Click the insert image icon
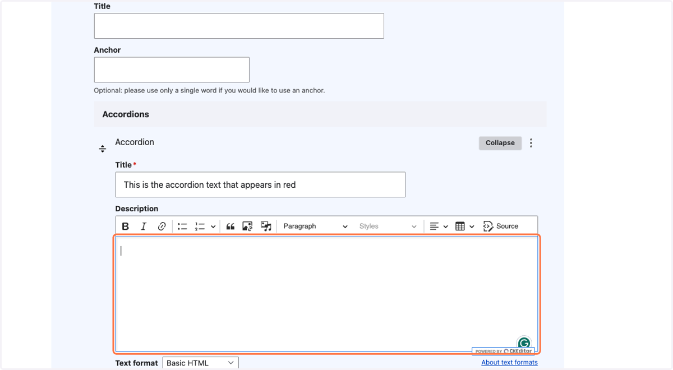 point(247,226)
